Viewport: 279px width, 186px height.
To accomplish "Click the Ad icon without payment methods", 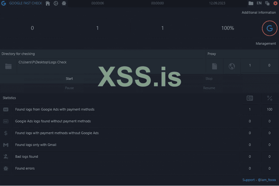I will point(6,121).
